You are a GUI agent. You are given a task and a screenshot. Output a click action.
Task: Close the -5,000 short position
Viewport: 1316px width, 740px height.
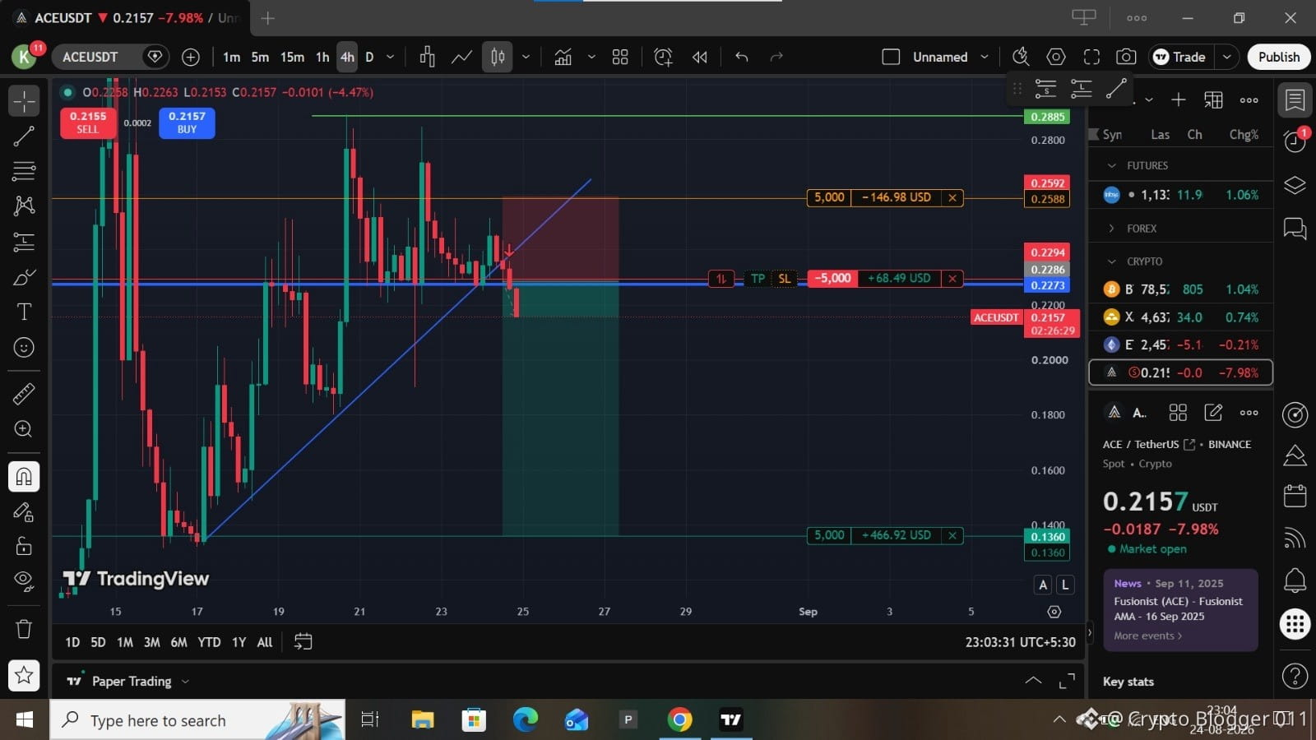click(952, 279)
